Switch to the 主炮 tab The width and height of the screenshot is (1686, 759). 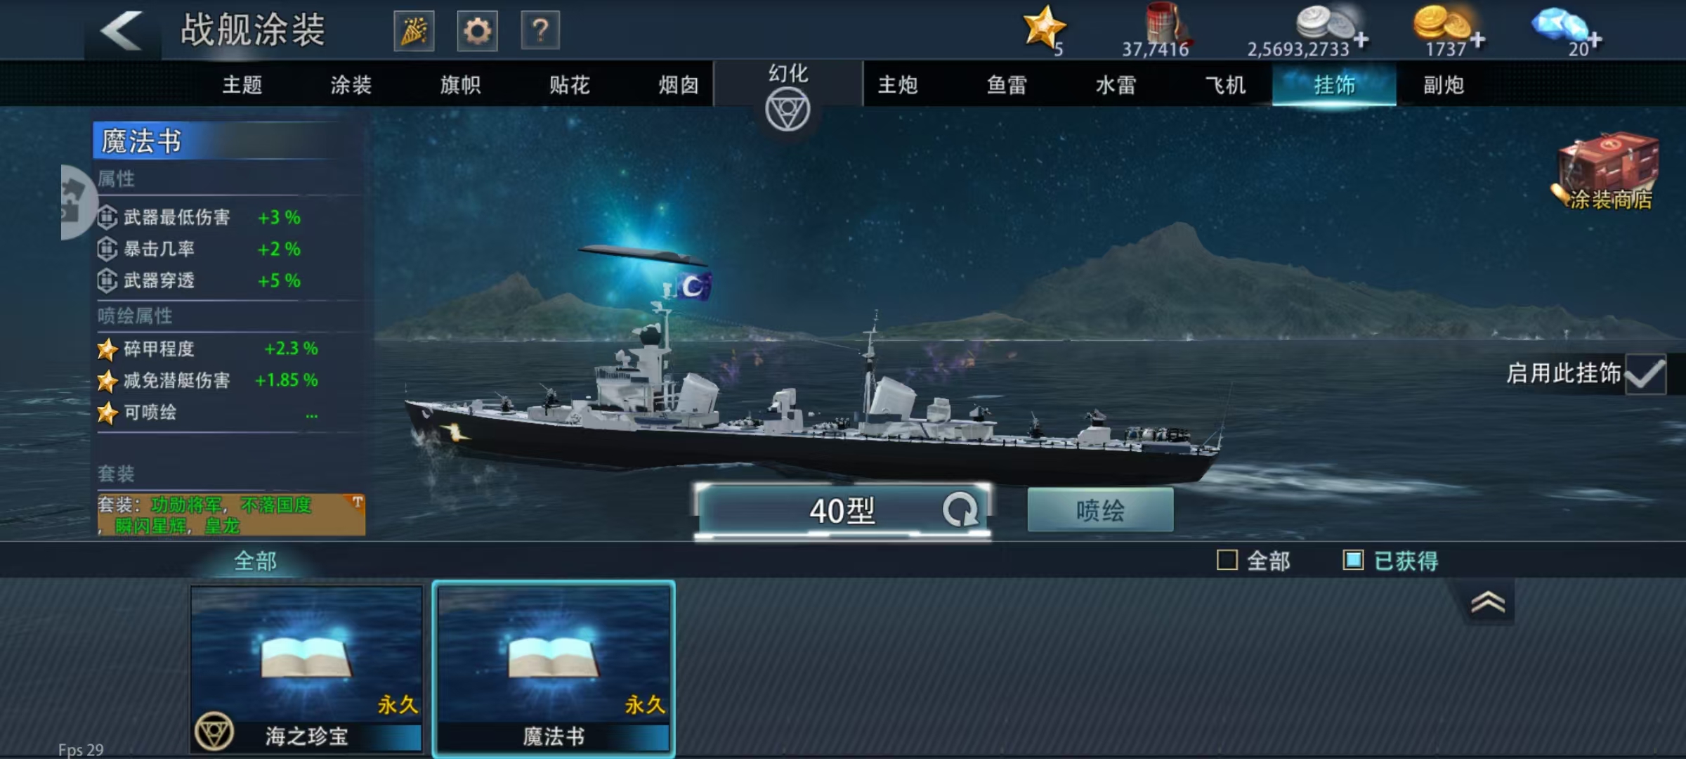(898, 85)
